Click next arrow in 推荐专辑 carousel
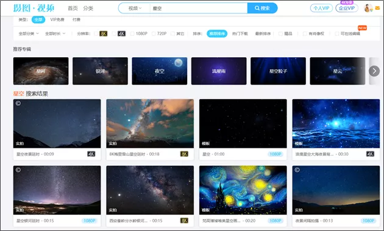This screenshot has height=231, width=384. click(x=374, y=71)
